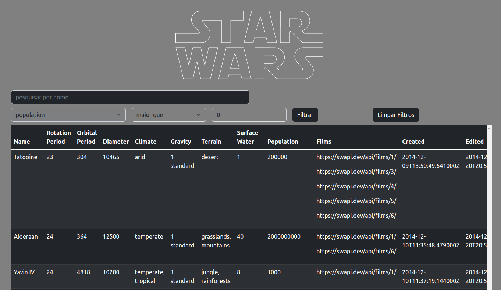Viewport: 501px width, 290px height.
Task: Click Tatooine's created timestamp
Action: tap(431, 161)
